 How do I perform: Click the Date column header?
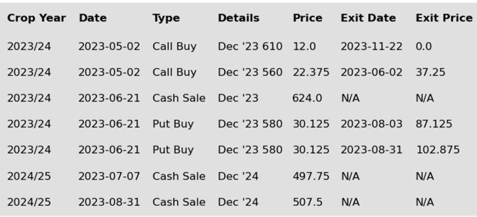(93, 18)
